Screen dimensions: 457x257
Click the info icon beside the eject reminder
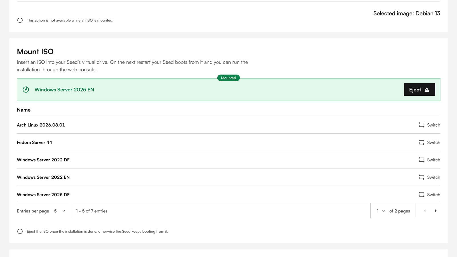point(20,231)
